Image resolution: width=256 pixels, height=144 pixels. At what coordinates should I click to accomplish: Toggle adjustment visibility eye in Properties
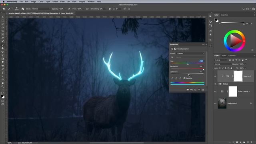(x=199, y=90)
